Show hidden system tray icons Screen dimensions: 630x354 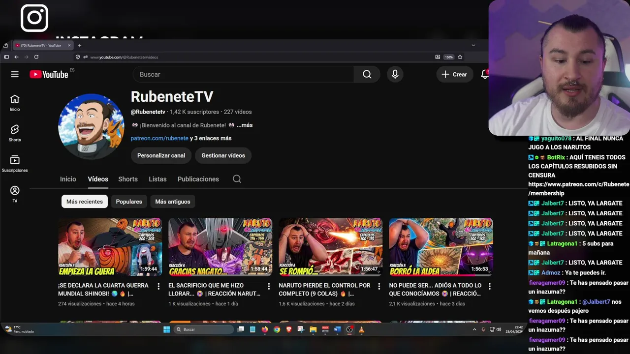pyautogui.click(x=474, y=329)
